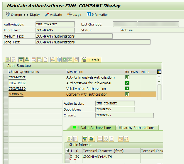Open the 0TCAACTVT characteristic link
This screenshot has height=164, width=184.
click(17, 77)
